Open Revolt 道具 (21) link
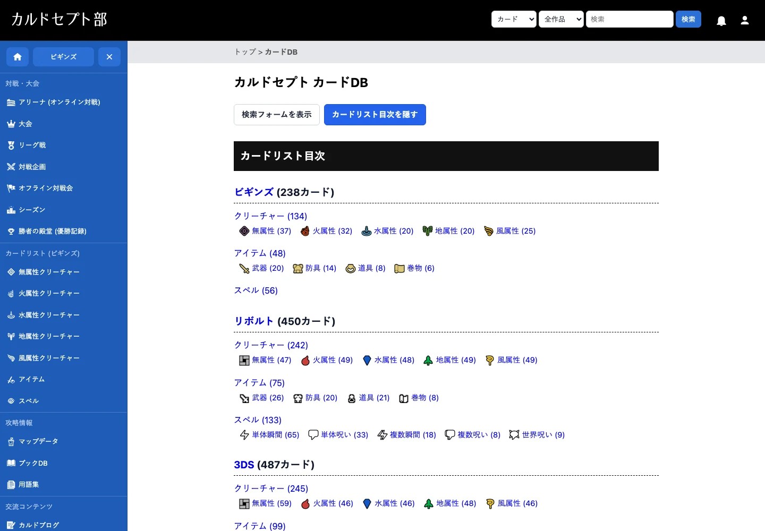 [x=374, y=398]
